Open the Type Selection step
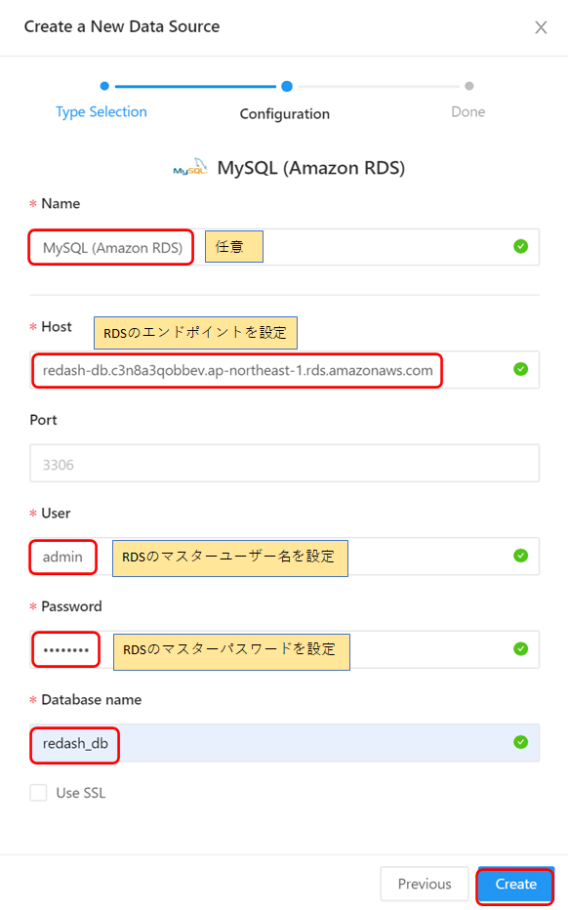This screenshot has height=910, width=568. (x=101, y=111)
